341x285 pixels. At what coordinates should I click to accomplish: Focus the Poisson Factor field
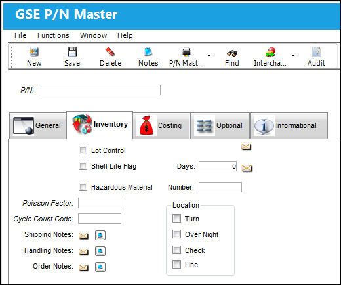tap(100, 203)
